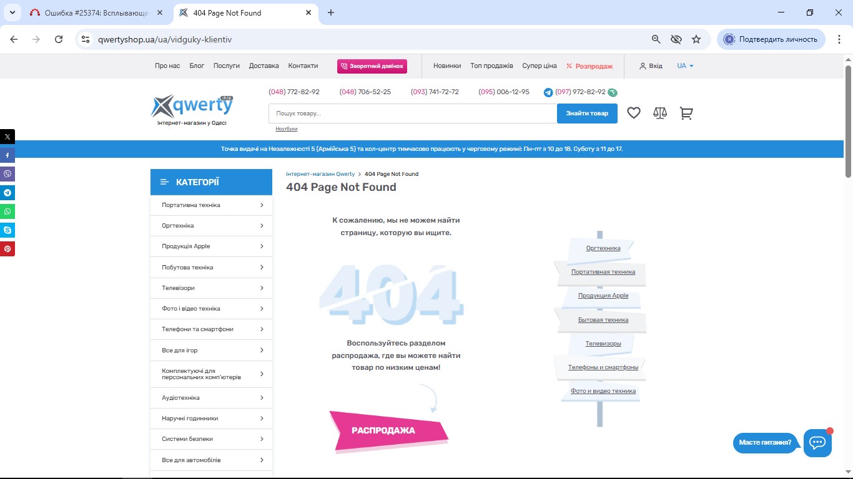853x479 pixels.
Task: Expand the Телевізори category
Action: (x=211, y=288)
